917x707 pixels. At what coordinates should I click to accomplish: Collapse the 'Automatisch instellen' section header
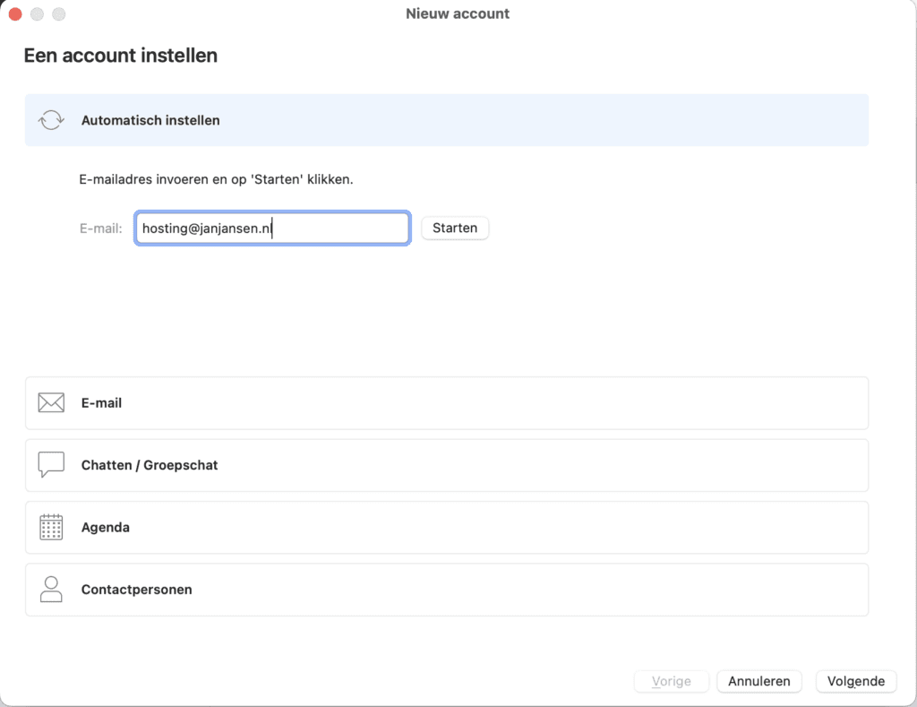click(x=446, y=120)
